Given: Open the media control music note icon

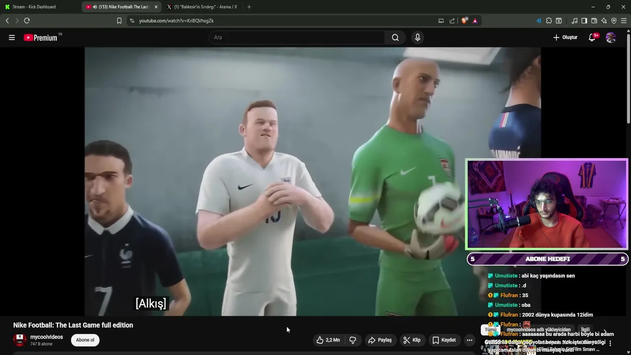Looking at the screenshot, I should click(x=574, y=21).
